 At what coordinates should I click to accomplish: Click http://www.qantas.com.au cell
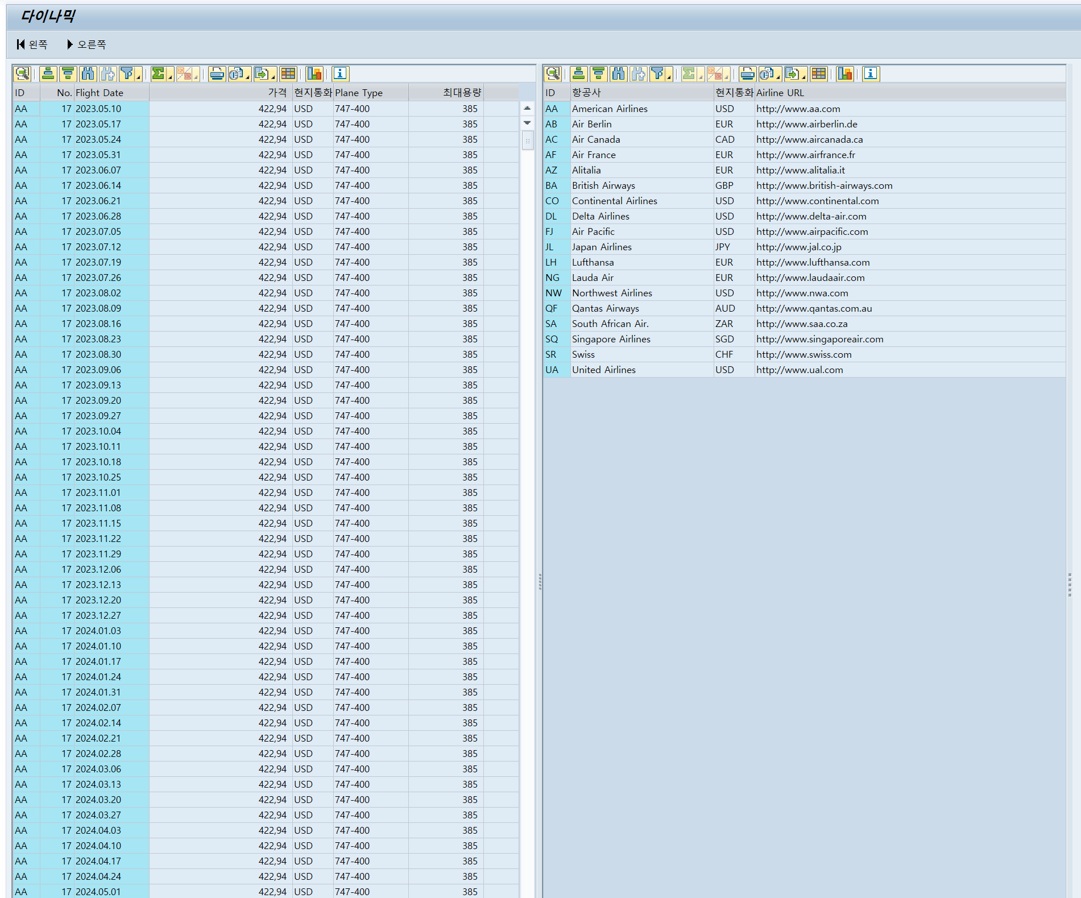click(910, 308)
